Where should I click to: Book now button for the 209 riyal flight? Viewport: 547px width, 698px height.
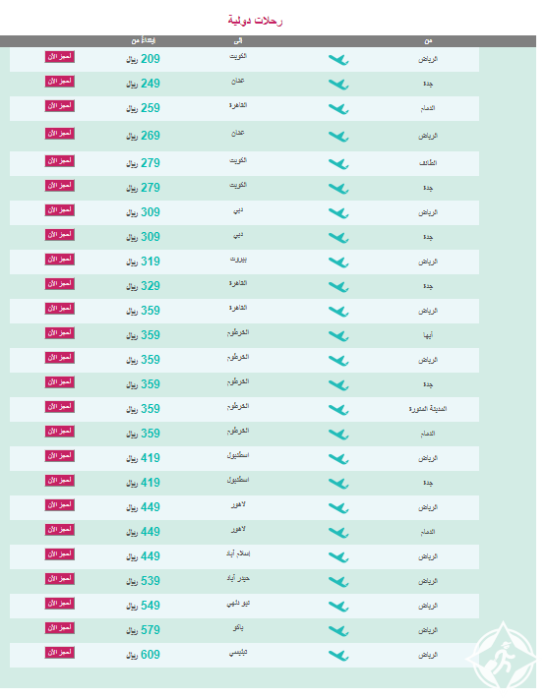(x=60, y=57)
